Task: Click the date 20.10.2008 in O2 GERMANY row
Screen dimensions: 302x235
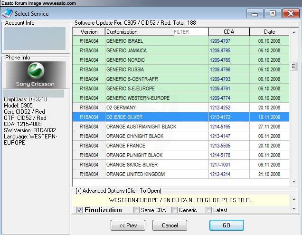Action: (x=269, y=108)
